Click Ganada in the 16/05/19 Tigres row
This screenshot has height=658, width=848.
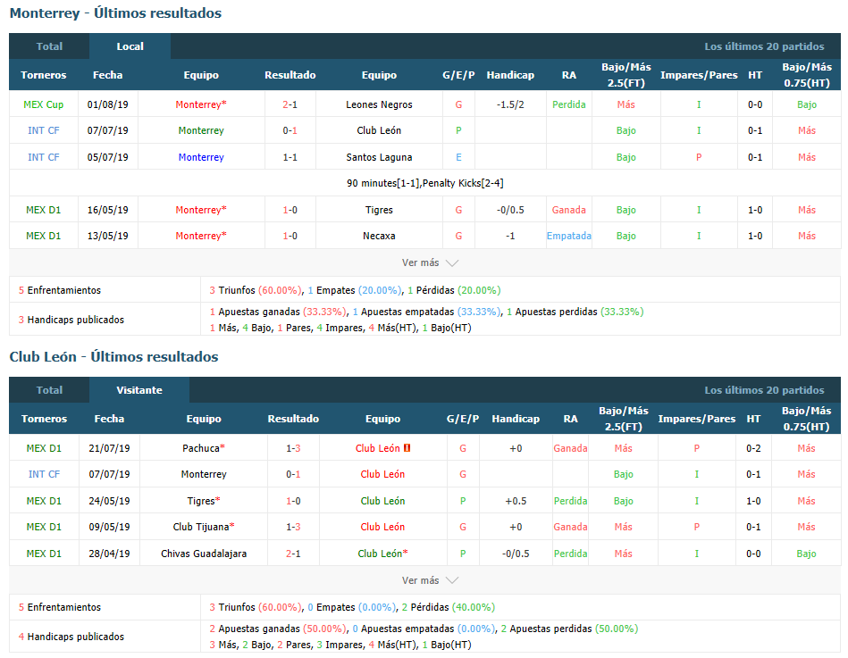point(569,210)
